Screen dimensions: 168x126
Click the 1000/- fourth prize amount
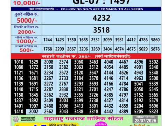(26, 41)
